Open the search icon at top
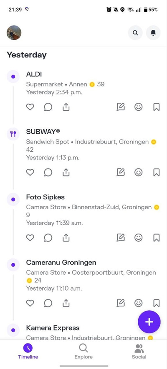 point(135,33)
